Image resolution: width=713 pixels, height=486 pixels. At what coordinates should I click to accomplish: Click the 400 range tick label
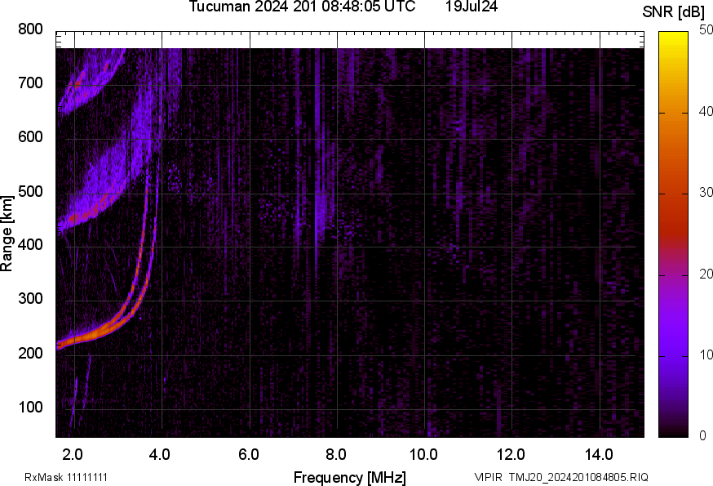pos(30,244)
